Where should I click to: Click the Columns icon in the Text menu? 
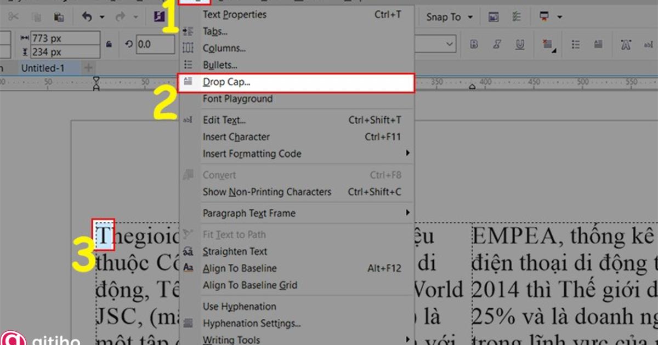(x=188, y=48)
